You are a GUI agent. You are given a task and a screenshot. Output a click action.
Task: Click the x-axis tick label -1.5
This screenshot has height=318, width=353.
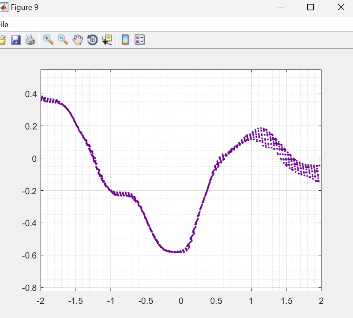pyautogui.click(x=76, y=301)
